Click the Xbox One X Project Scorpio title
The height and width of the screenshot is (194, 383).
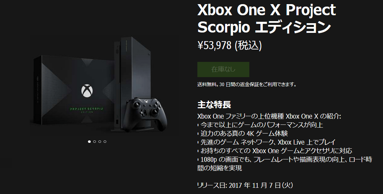point(267,19)
